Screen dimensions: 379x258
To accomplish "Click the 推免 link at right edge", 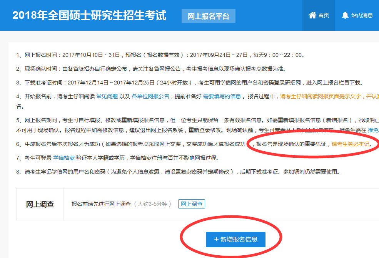I will [373, 130].
